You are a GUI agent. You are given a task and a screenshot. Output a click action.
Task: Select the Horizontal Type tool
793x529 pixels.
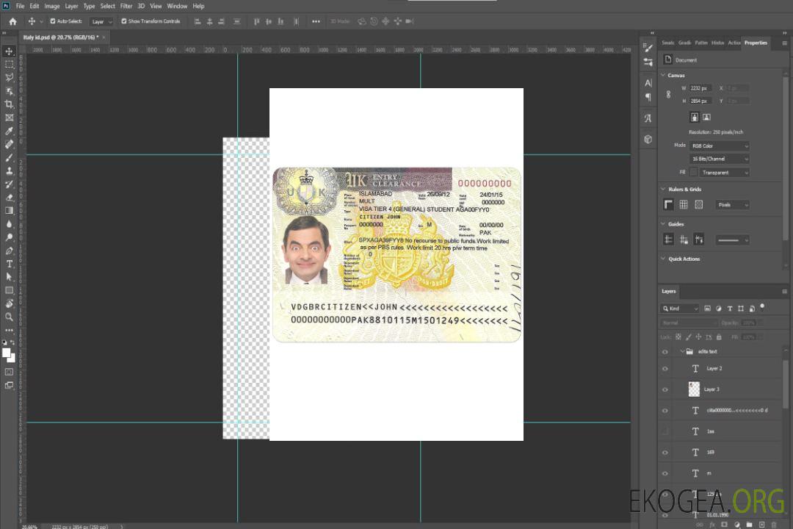click(x=9, y=264)
